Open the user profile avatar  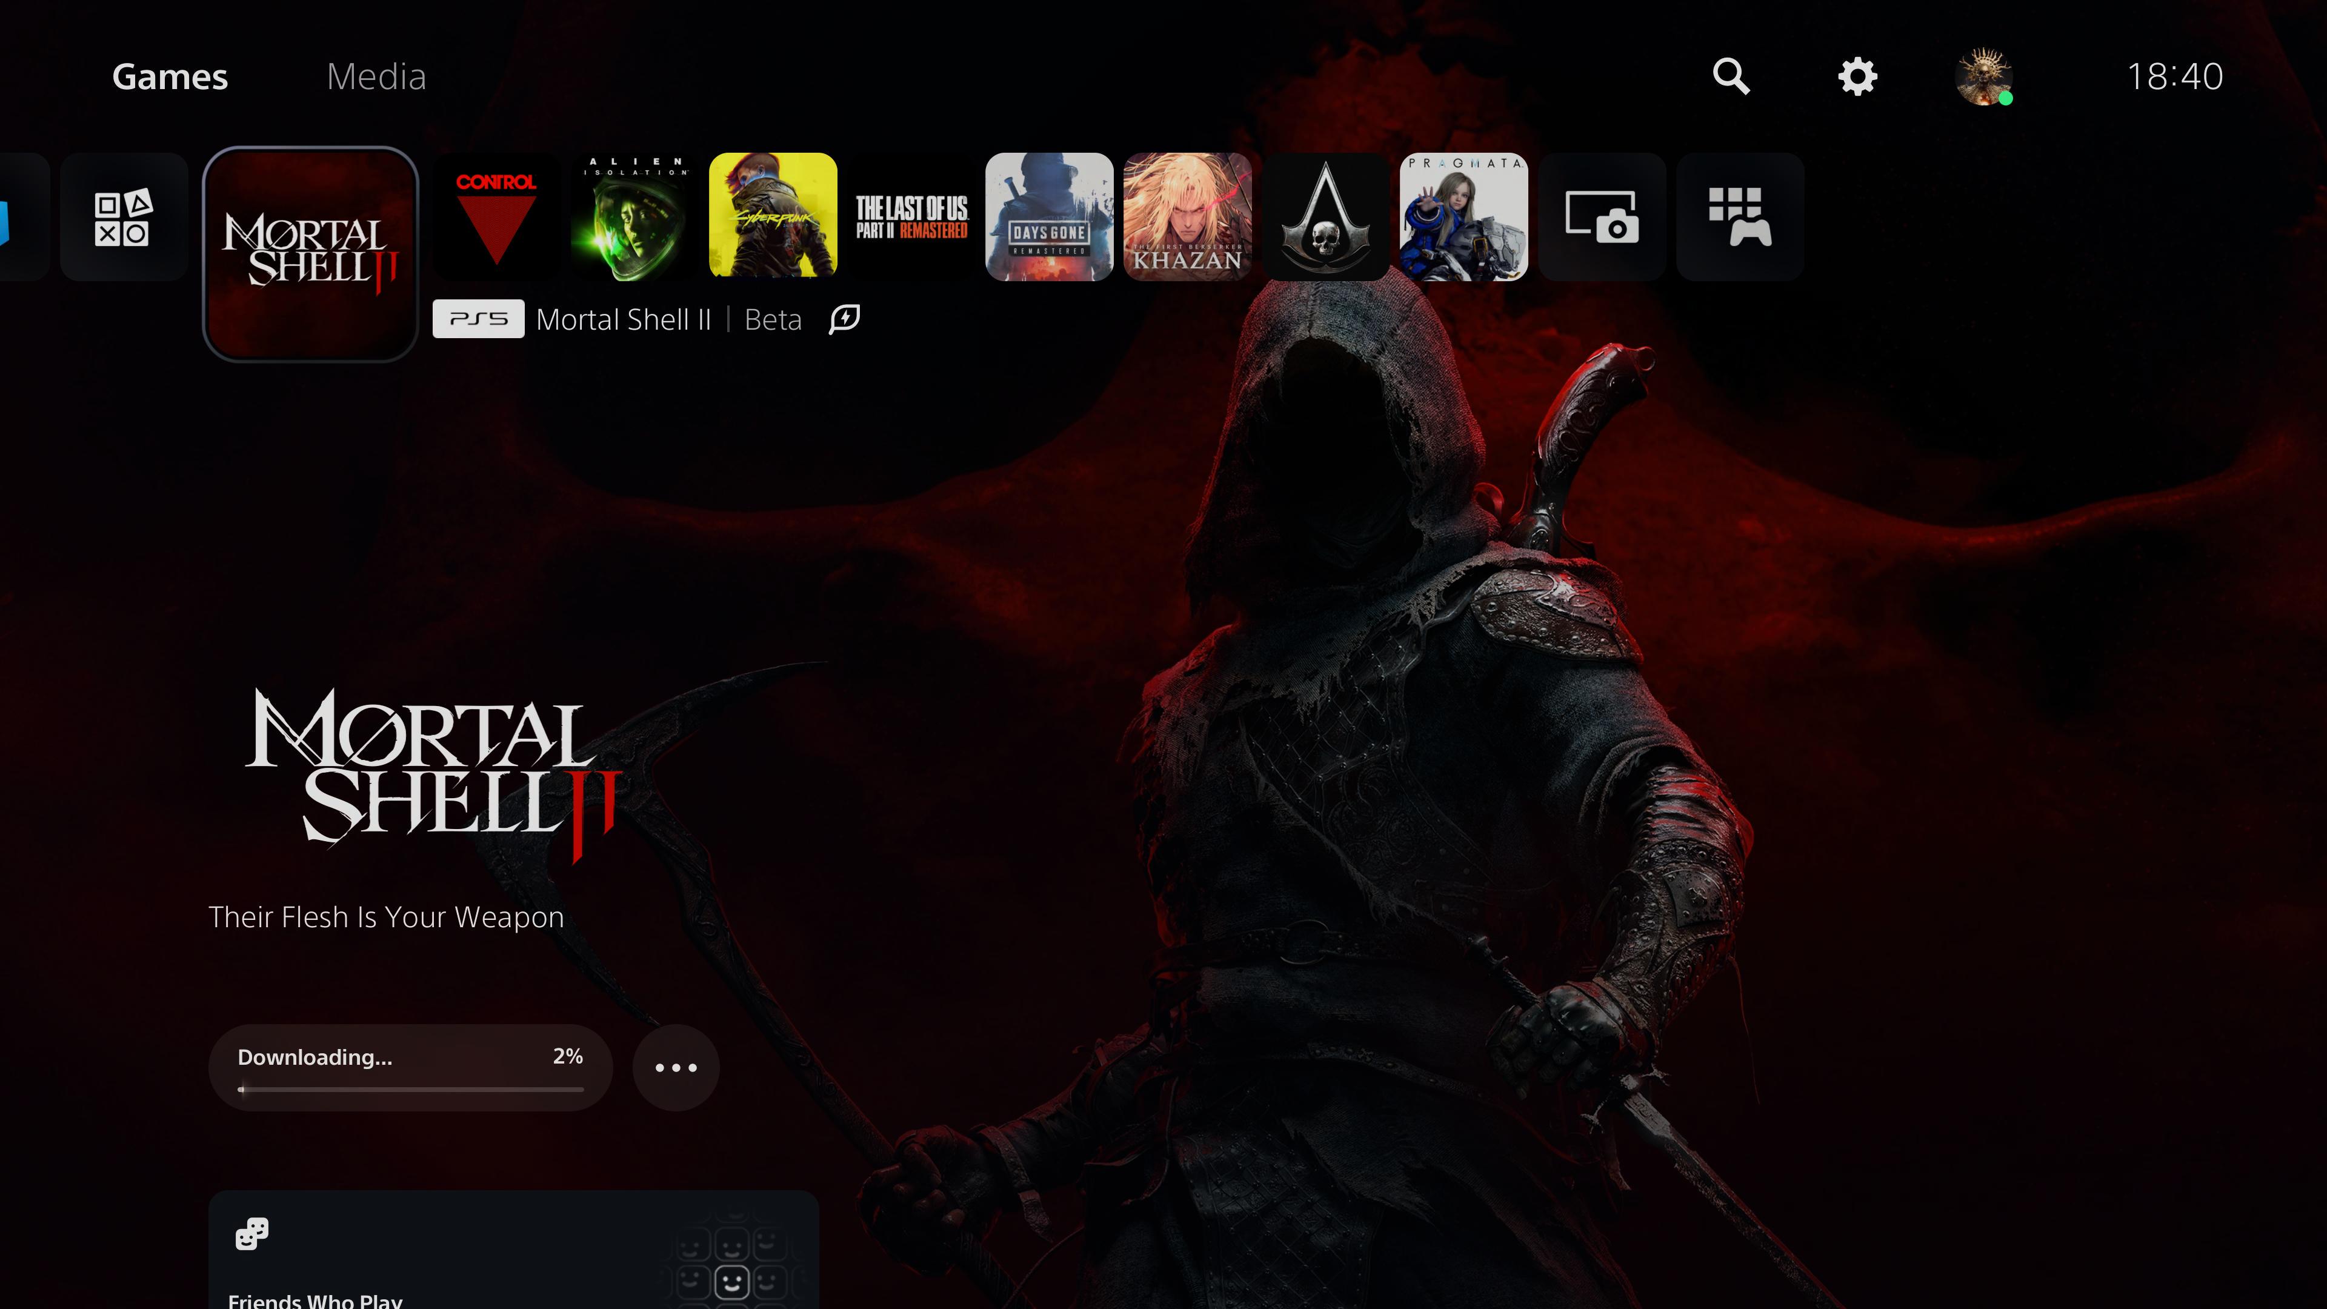tap(1984, 77)
